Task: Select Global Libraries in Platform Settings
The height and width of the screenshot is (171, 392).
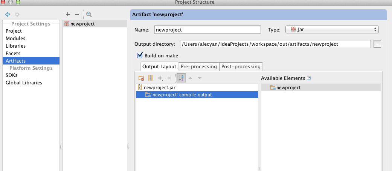Action: [x=24, y=82]
